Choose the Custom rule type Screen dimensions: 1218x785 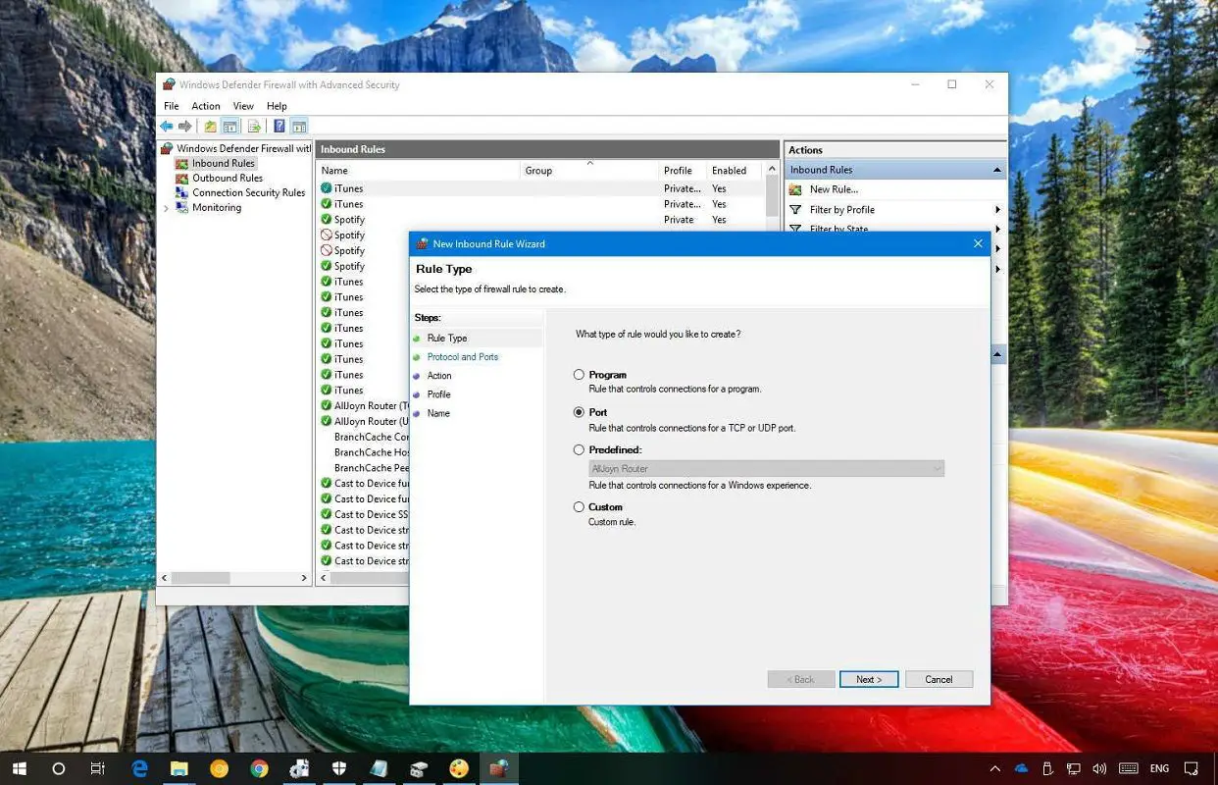pyautogui.click(x=579, y=507)
